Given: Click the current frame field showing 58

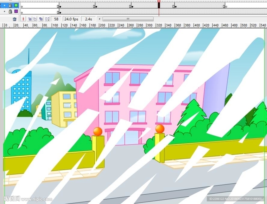Looking at the screenshot, I should 56,19.
